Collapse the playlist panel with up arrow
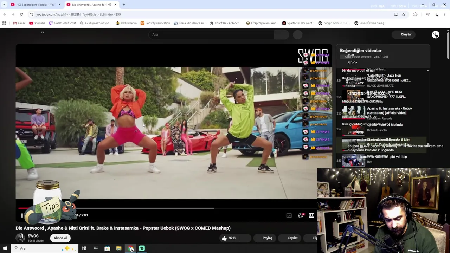Viewport: 450px width, 253px height. (428, 71)
